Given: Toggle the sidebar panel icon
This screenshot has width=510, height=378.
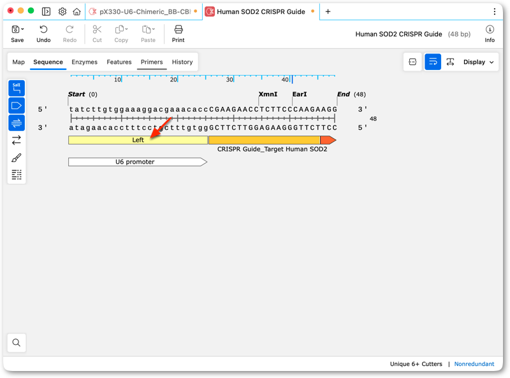Looking at the screenshot, I should click(46, 11).
